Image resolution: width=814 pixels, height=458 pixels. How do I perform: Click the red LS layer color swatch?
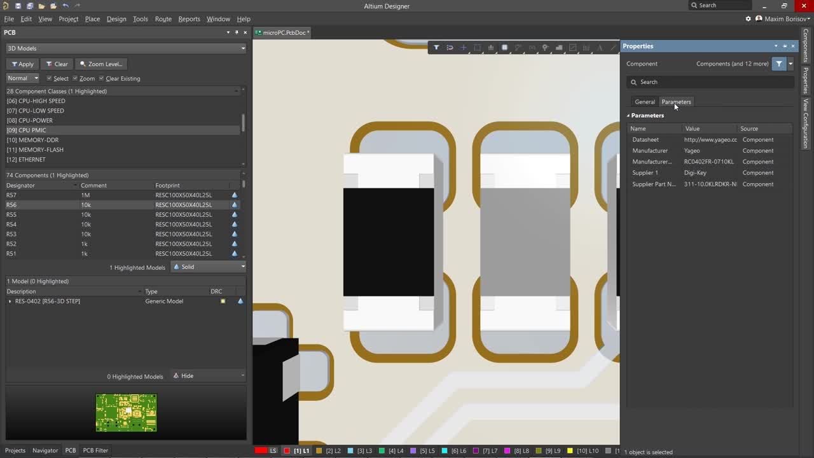click(261, 450)
